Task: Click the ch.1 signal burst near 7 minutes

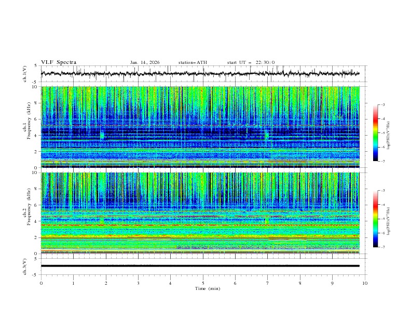Action: point(267,135)
